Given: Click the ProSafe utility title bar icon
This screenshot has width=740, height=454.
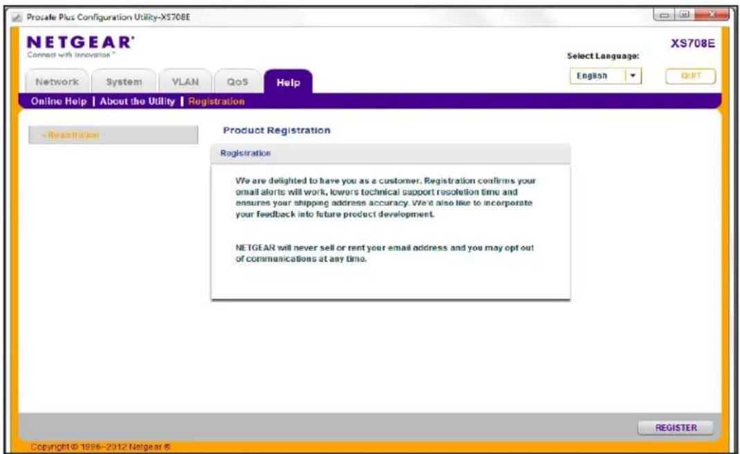Looking at the screenshot, I should click(x=17, y=17).
